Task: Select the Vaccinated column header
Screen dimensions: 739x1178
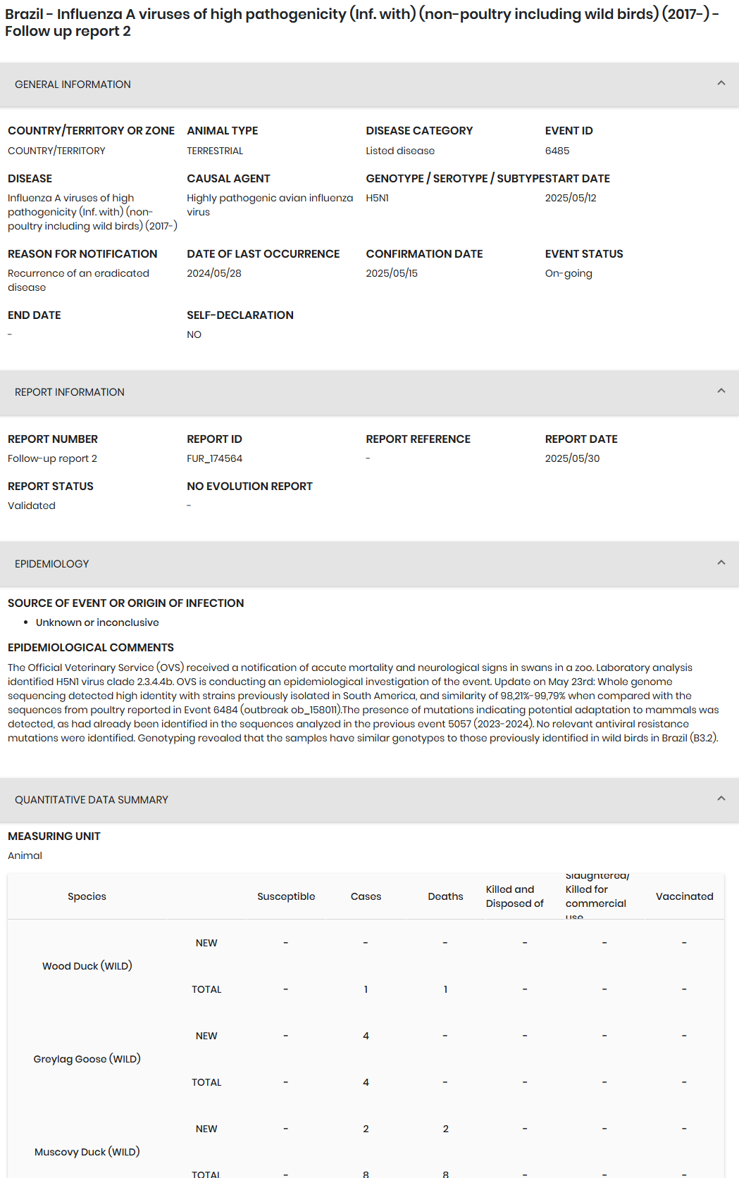Action: coord(684,896)
